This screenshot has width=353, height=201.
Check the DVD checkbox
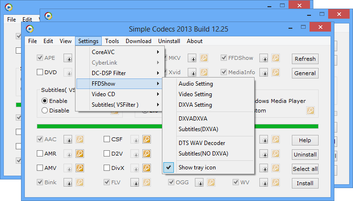point(40,73)
